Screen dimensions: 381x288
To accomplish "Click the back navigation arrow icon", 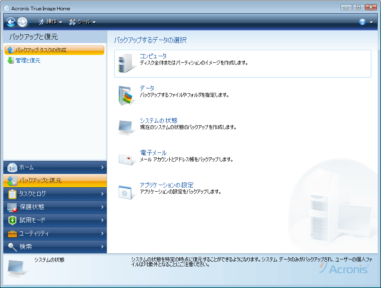I will pyautogui.click(x=11, y=22).
